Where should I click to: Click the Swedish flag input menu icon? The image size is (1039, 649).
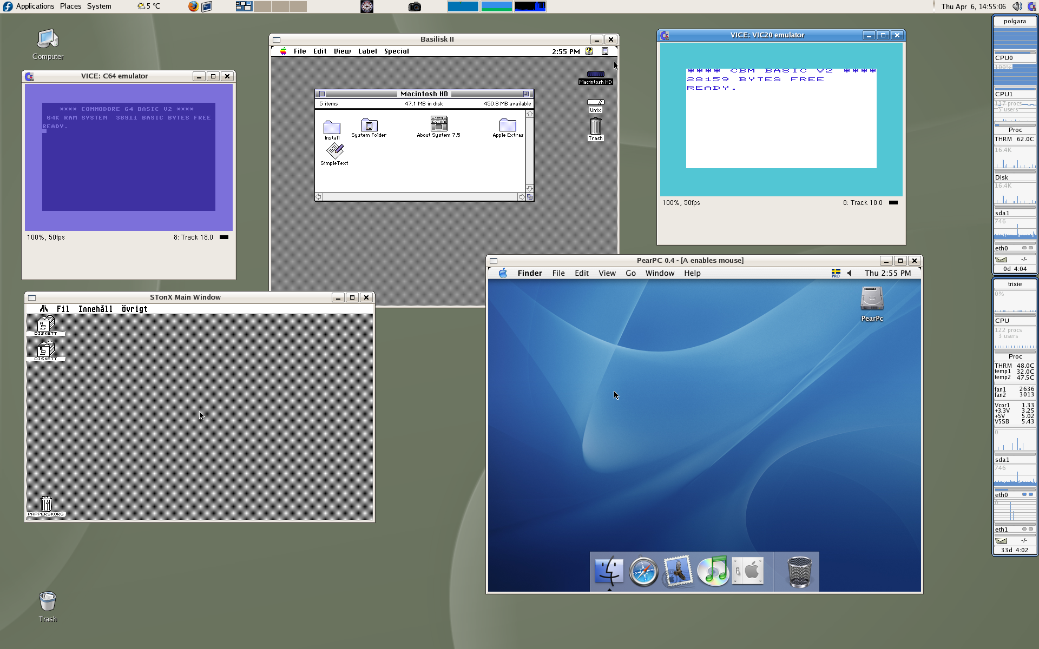[x=836, y=273]
